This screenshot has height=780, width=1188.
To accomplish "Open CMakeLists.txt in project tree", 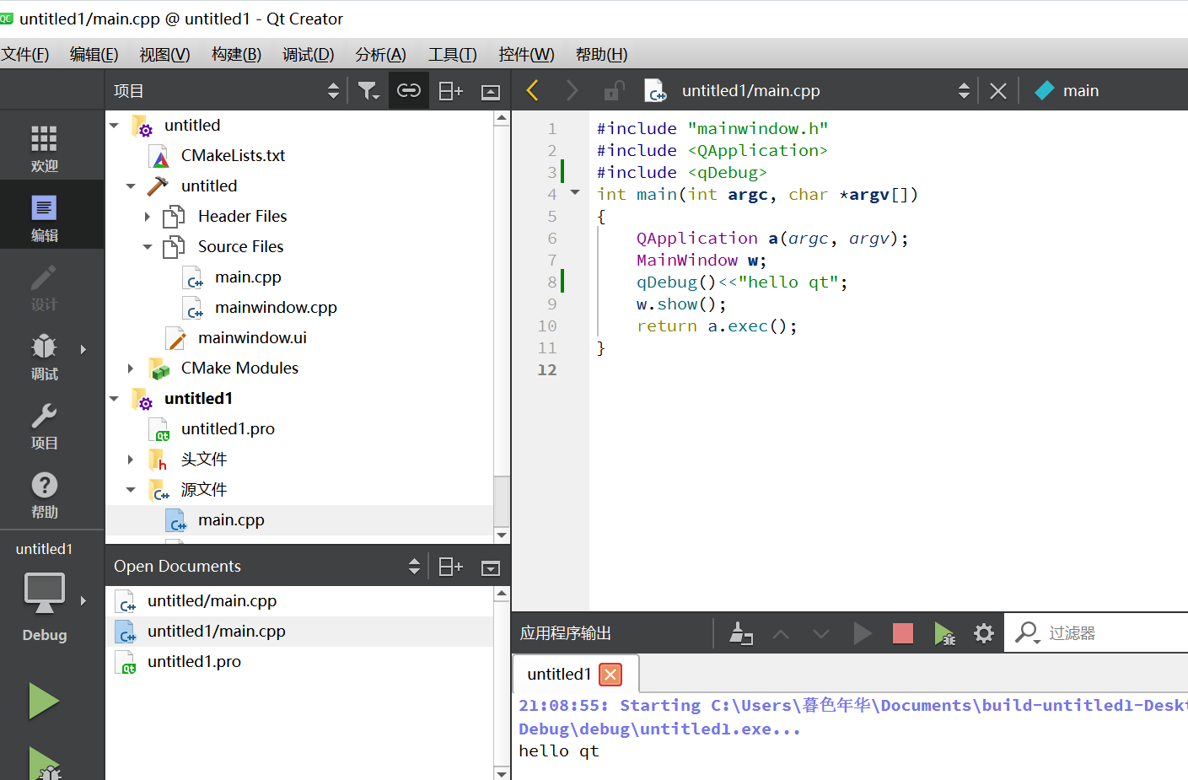I will coord(233,155).
